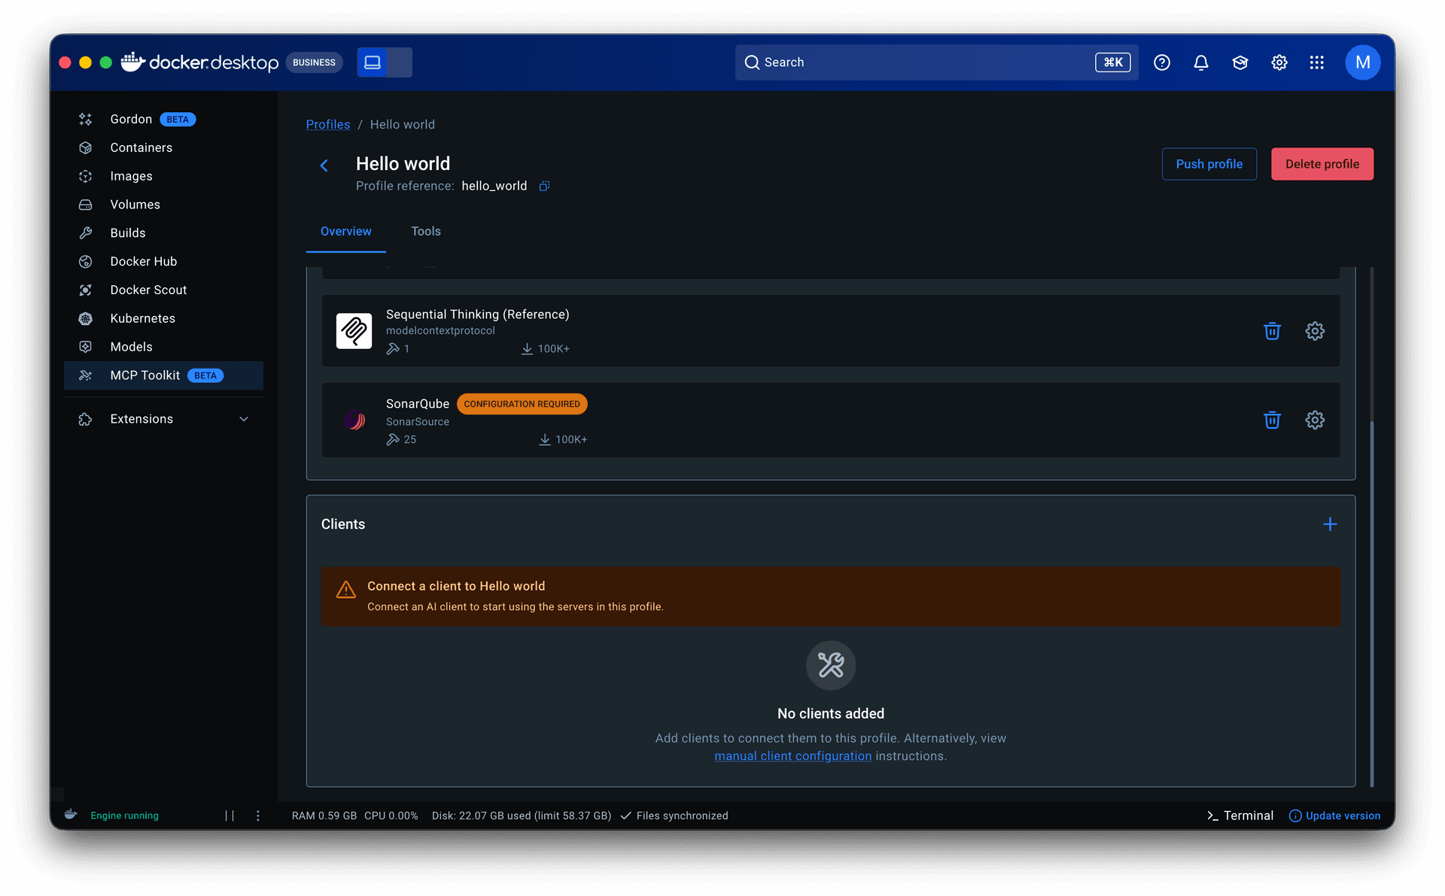1445x896 pixels.
Task: Click the back arrow beside Hello world
Action: 324,165
